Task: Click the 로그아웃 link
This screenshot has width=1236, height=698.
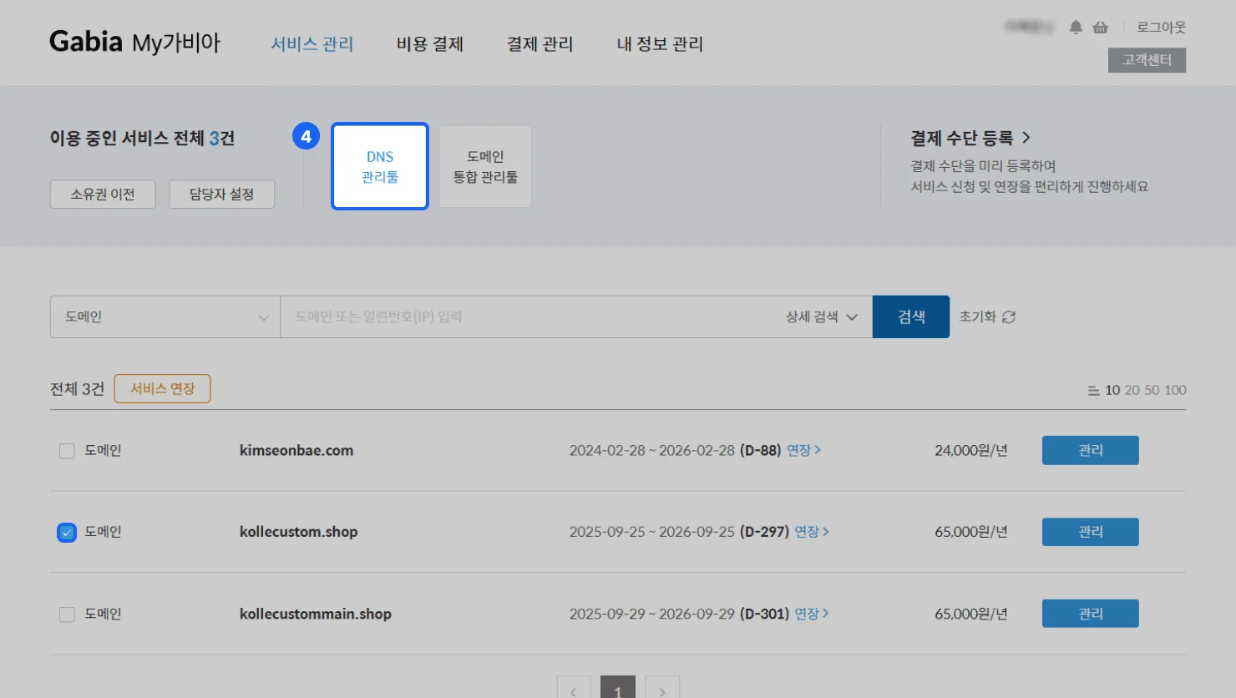Action: (1161, 28)
